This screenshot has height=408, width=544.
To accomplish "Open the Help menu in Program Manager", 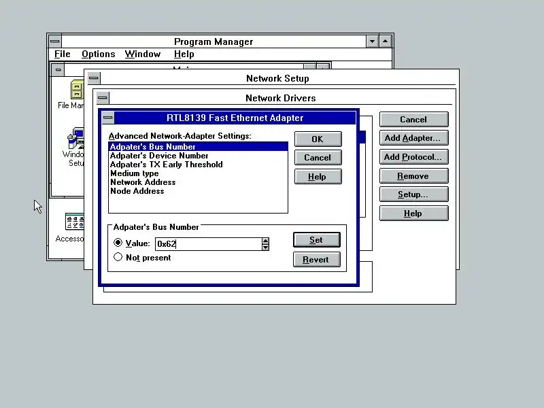I will [x=184, y=54].
